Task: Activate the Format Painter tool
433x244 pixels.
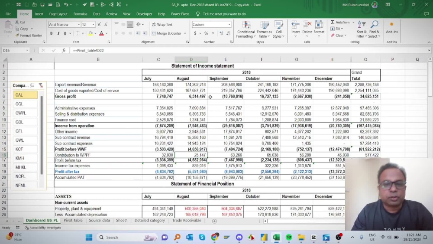Action: pos(29,36)
